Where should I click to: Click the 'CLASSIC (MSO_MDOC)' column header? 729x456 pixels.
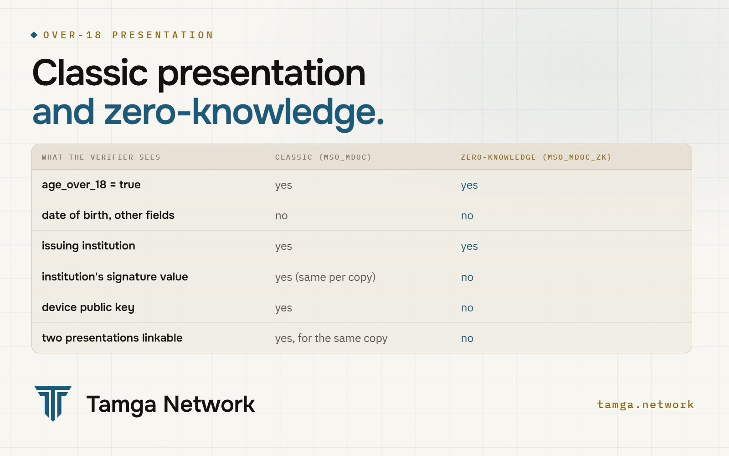click(x=323, y=157)
